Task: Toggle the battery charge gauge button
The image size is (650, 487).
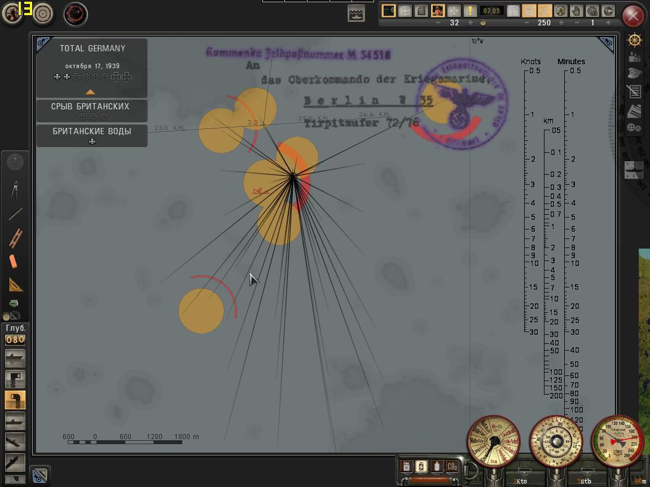Action: coord(421,467)
